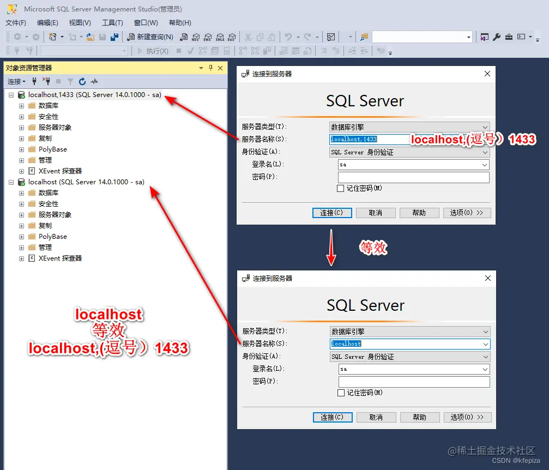Open 服务器名称 dropdown in lower dialog
Image resolution: width=549 pixels, height=470 pixels.
[486, 344]
